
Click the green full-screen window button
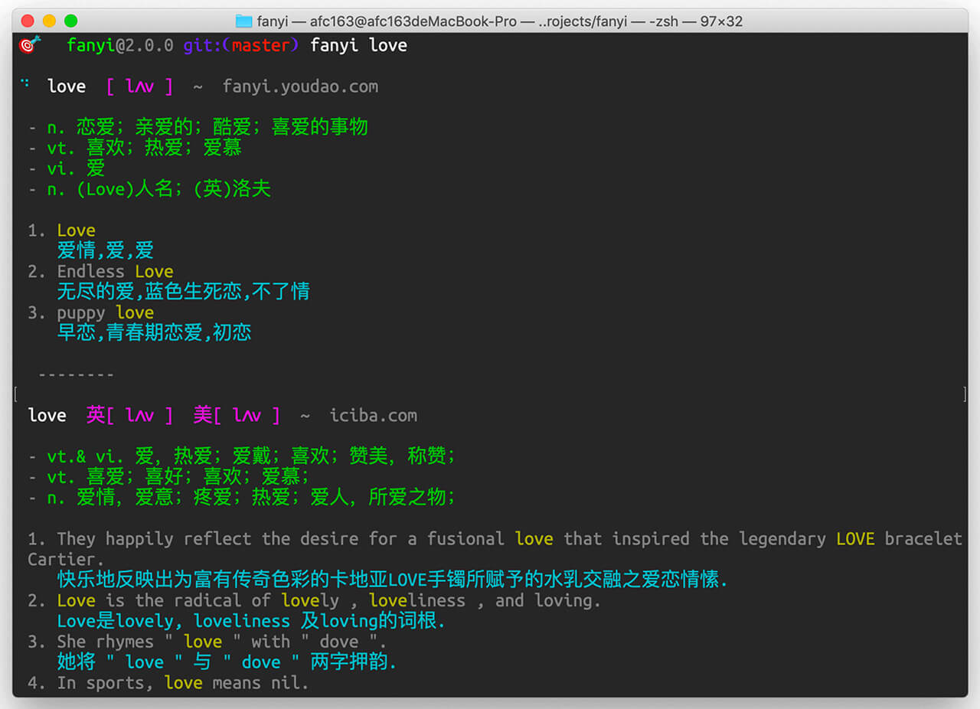click(x=71, y=21)
